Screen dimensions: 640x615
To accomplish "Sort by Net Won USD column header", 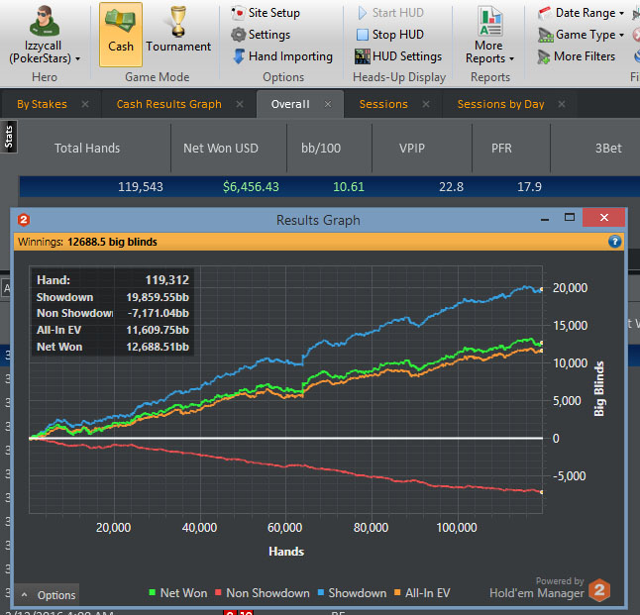I will 221,149.
